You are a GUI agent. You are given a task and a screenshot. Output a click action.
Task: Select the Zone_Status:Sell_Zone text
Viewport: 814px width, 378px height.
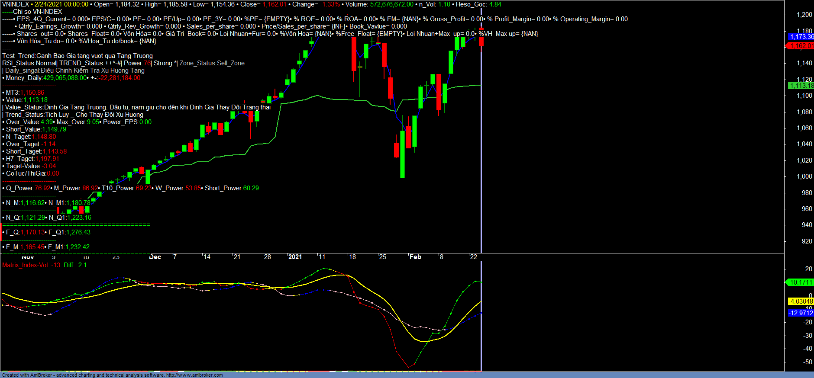(x=212, y=63)
